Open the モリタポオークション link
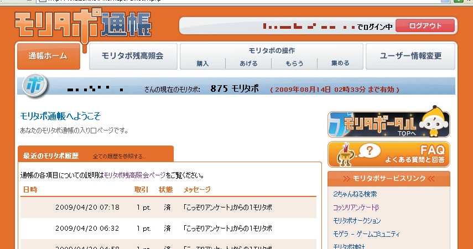The image size is (473, 249). pos(357,221)
